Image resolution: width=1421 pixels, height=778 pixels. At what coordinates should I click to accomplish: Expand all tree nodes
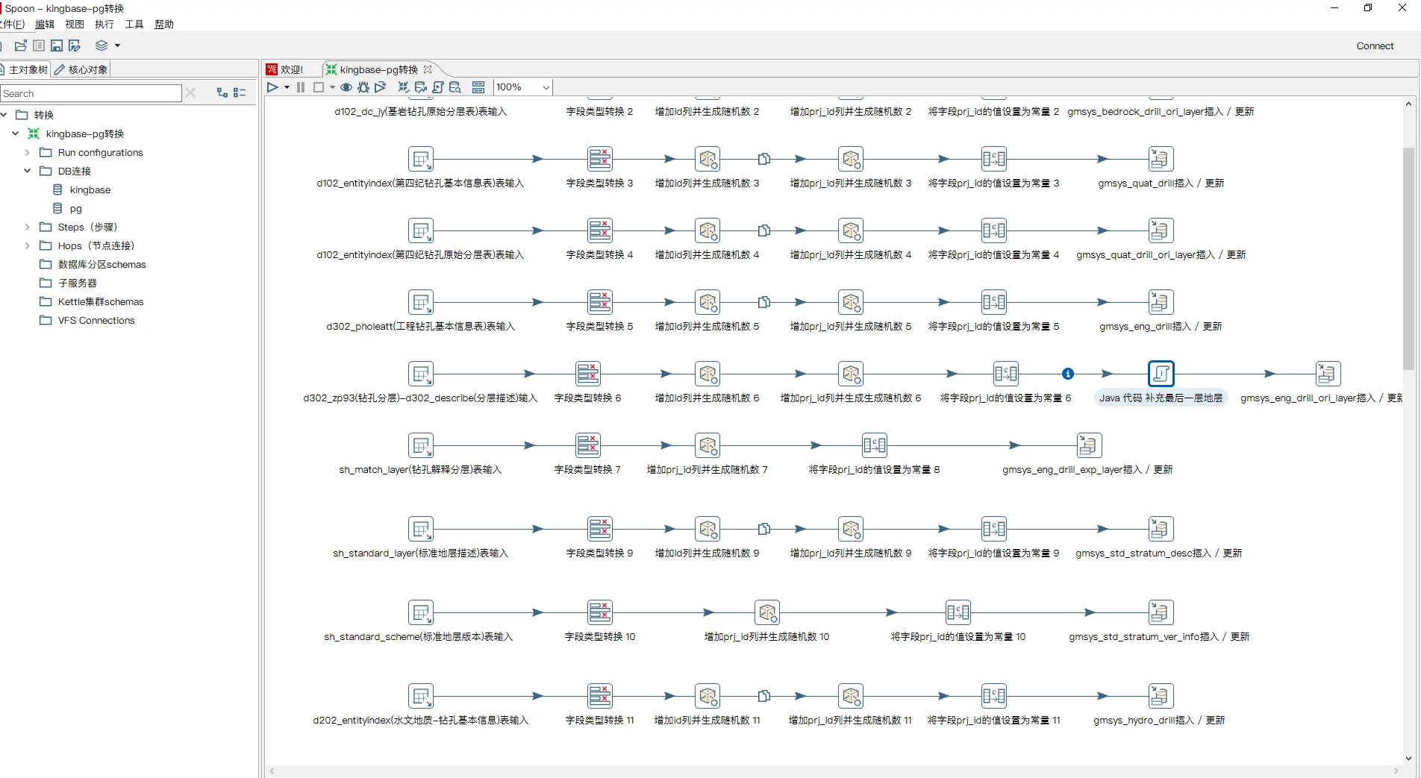222,92
